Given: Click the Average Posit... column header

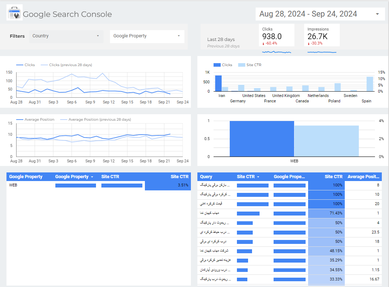Looking at the screenshot, I should 363,177.
